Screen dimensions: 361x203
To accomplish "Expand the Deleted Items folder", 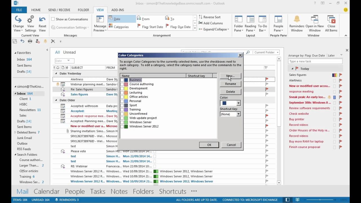I will coord(15,132).
